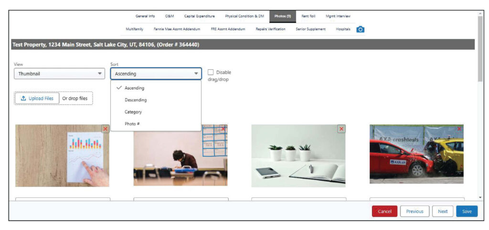Select the Photos (9) tab
The height and width of the screenshot is (230, 489).
click(283, 16)
